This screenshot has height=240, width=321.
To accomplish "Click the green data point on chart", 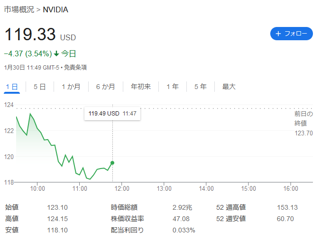I will (112, 163).
